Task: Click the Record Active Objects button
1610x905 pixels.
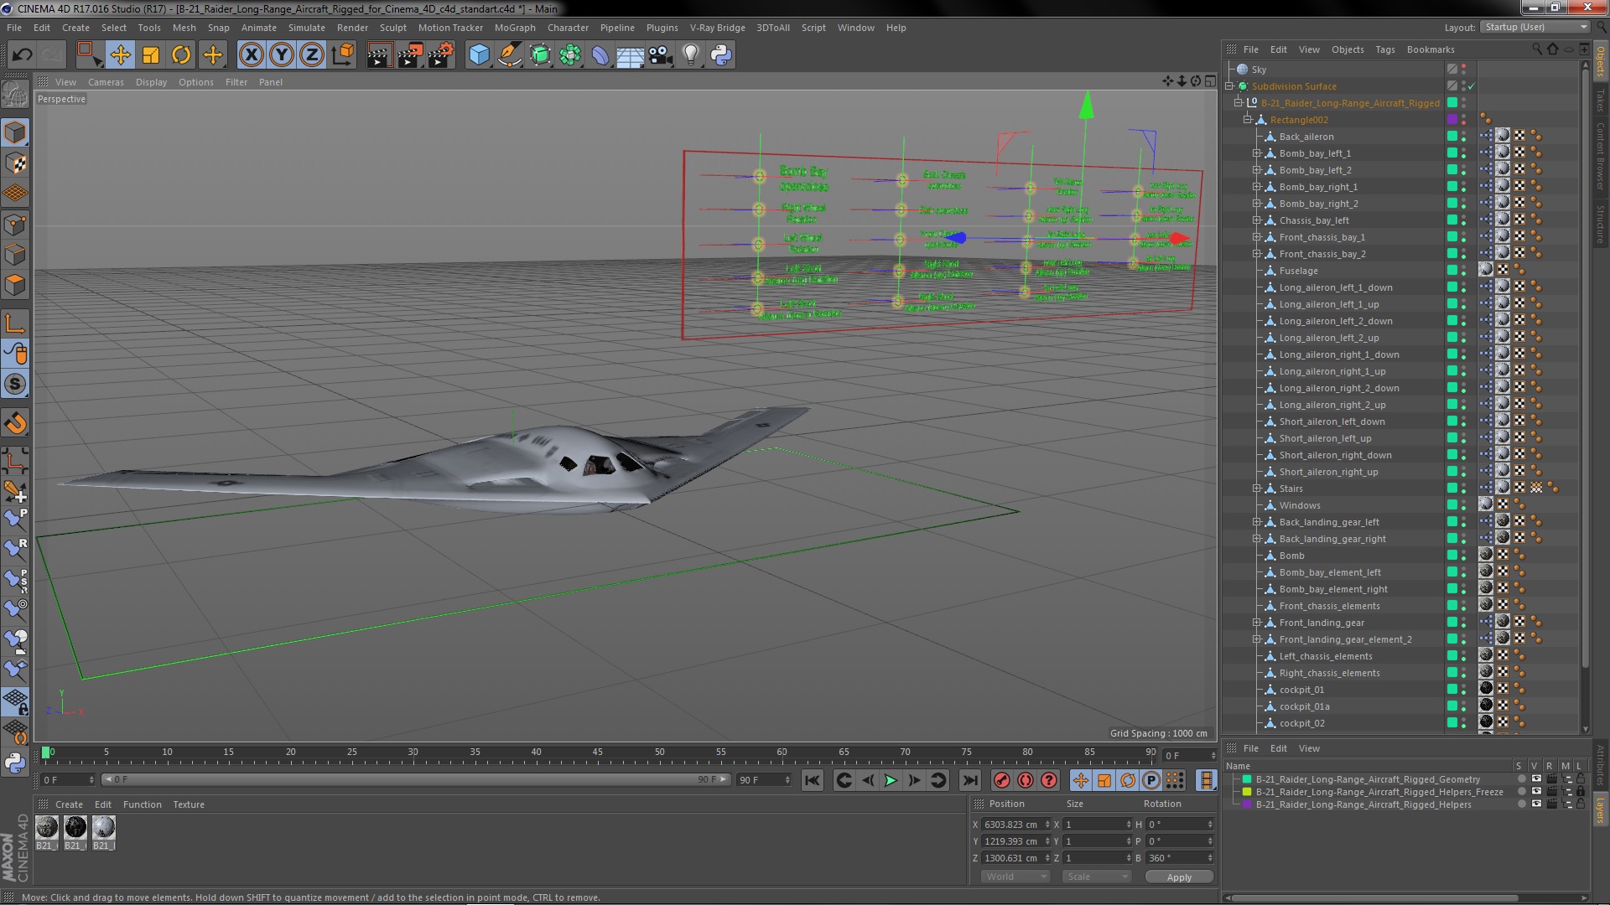Action: [1001, 780]
